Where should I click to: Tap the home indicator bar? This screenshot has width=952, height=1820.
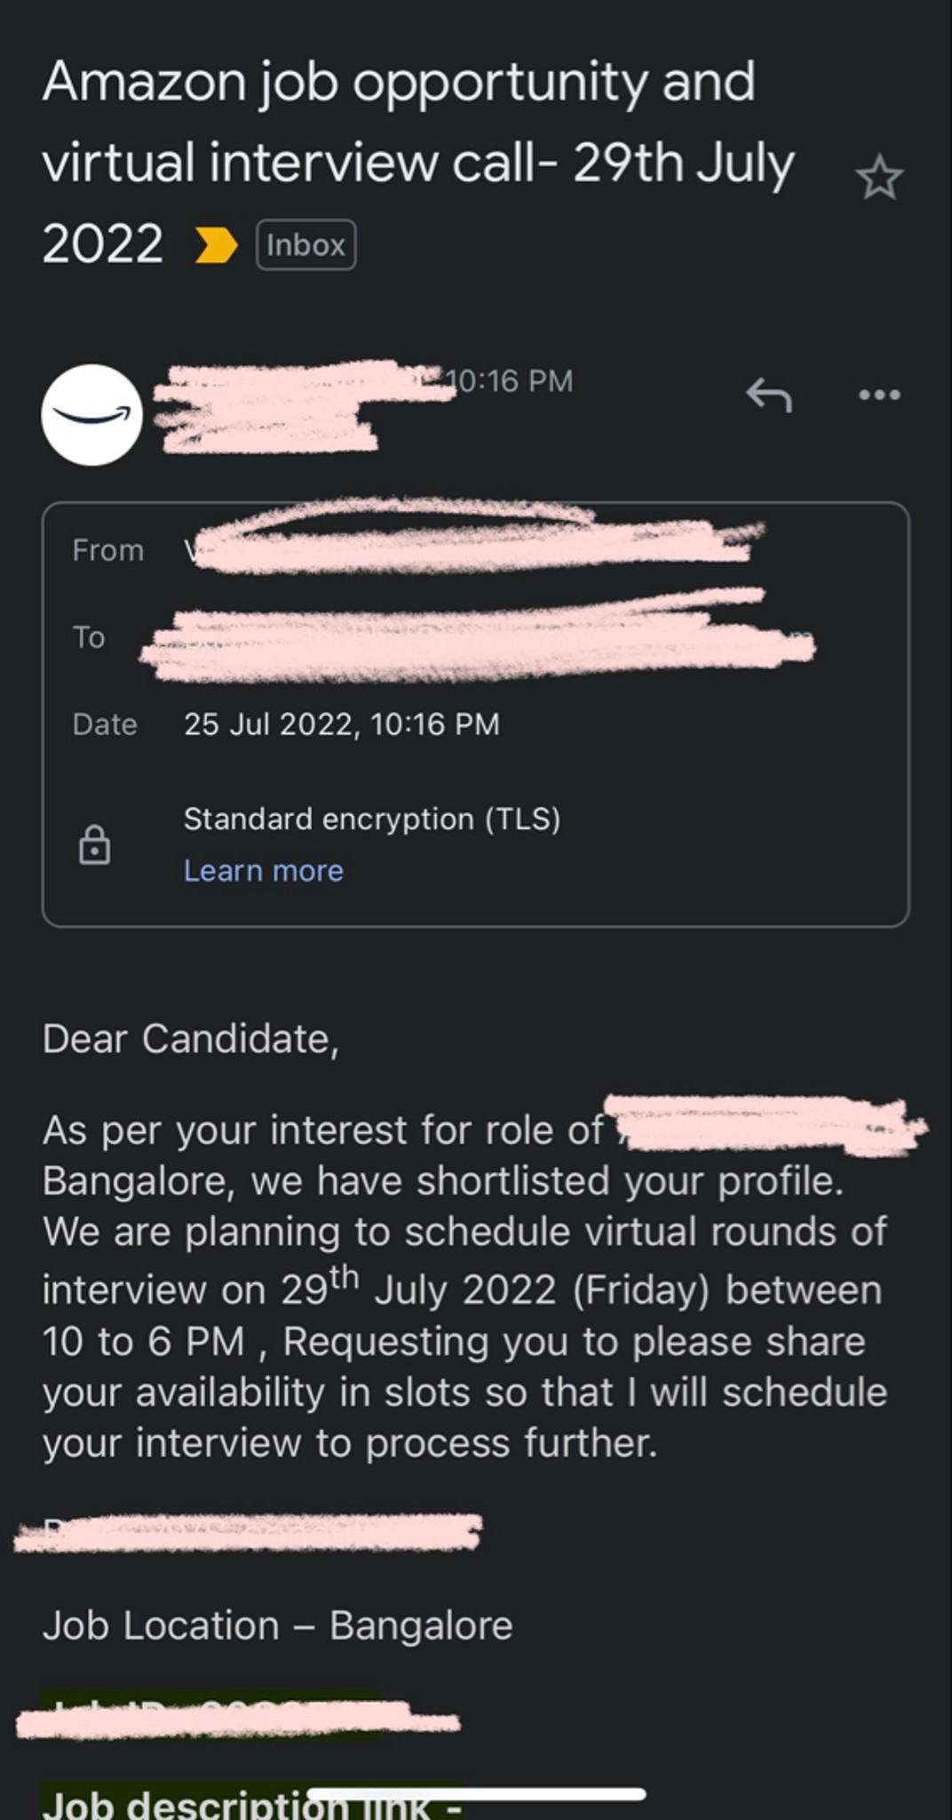coord(476,1794)
